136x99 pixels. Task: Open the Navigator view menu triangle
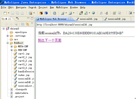32,23
